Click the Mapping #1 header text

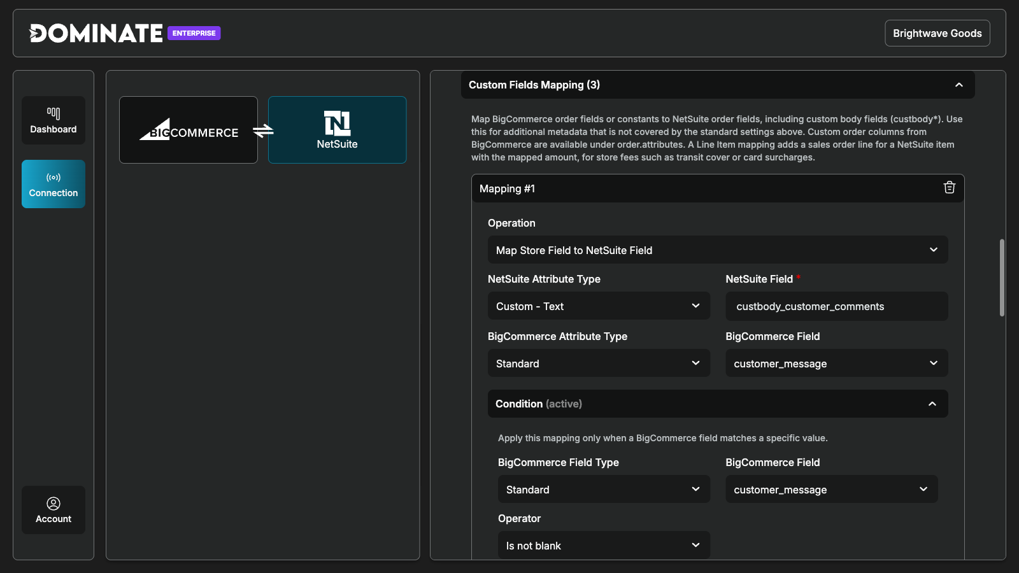pyautogui.click(x=507, y=188)
